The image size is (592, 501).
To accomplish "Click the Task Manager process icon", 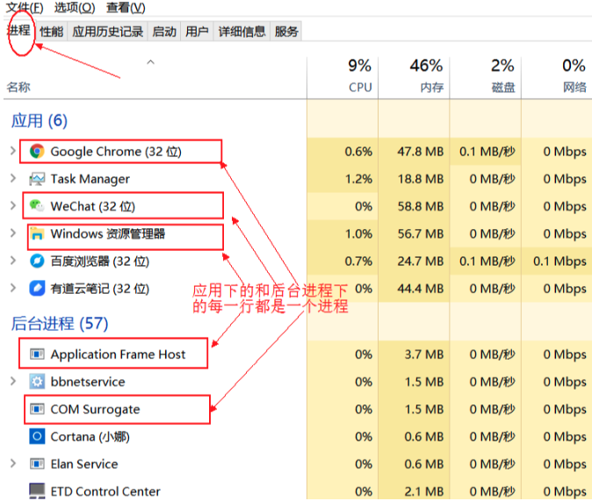I will [x=37, y=179].
